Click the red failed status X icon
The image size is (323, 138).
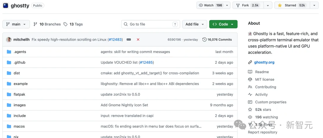(138, 39)
